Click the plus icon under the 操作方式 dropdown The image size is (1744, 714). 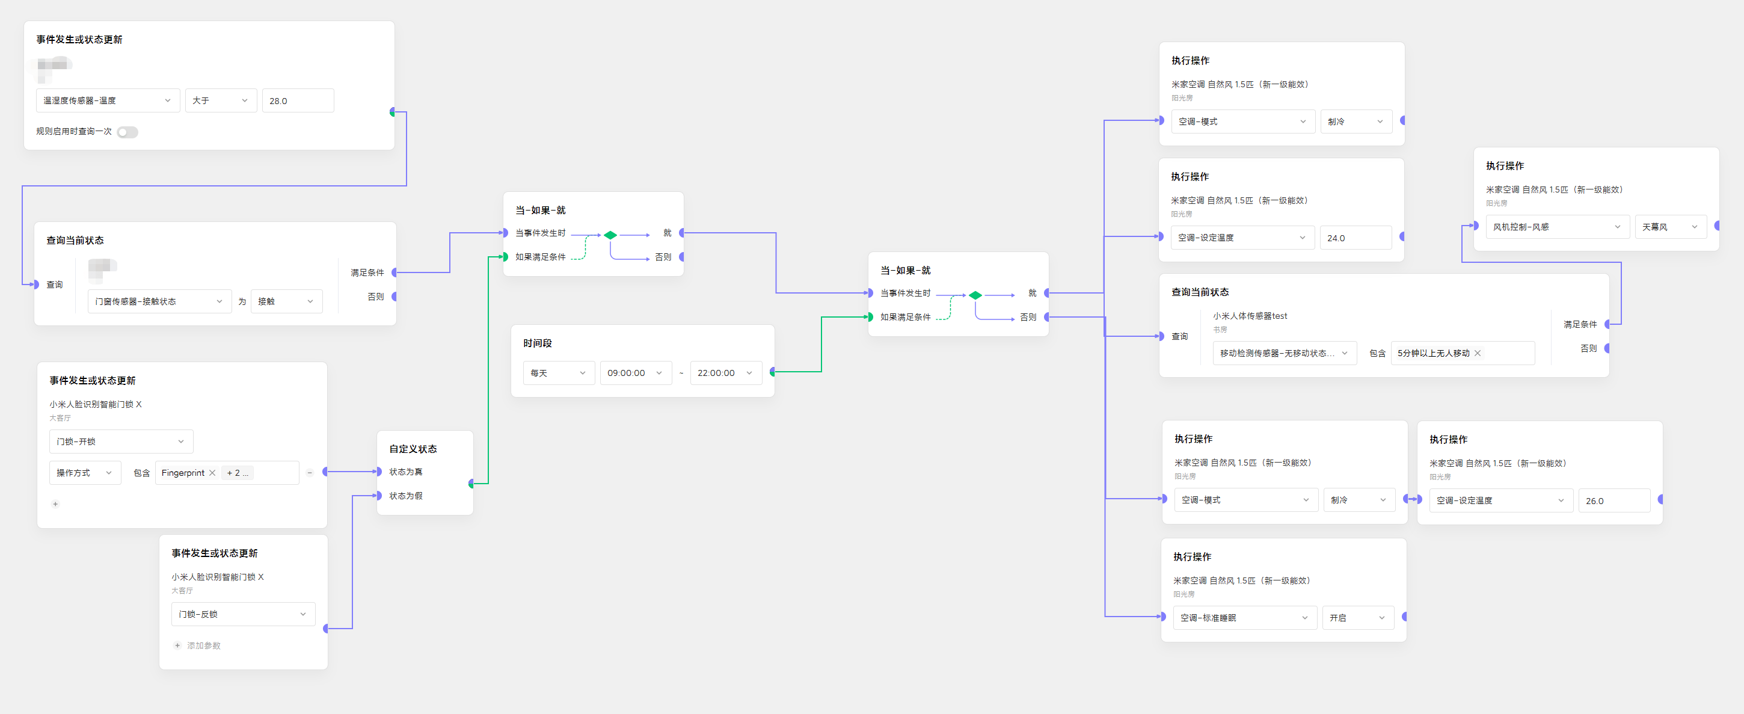click(x=55, y=504)
